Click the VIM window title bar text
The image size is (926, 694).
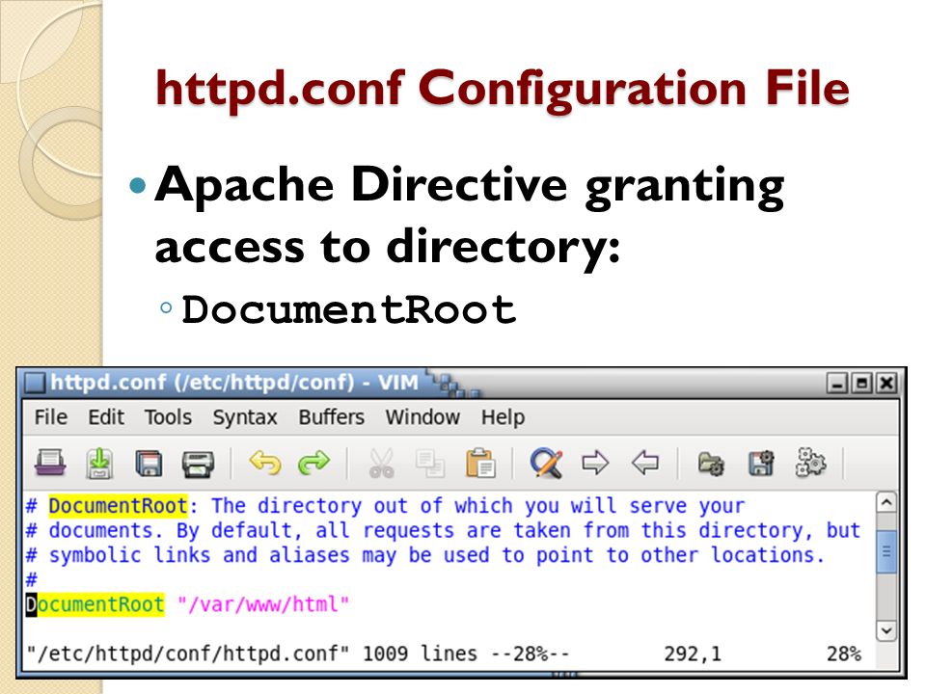234,383
